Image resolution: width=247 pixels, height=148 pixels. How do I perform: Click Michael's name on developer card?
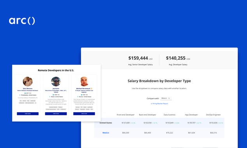83,88
